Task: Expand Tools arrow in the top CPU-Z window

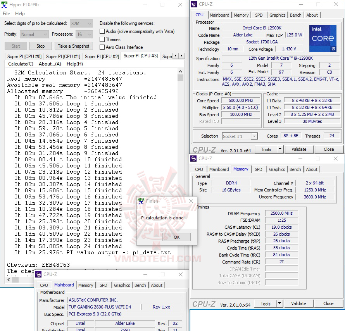Action: pos(280,149)
